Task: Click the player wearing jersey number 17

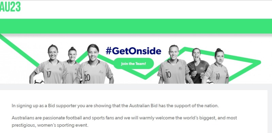Action: pyautogui.click(x=49, y=64)
